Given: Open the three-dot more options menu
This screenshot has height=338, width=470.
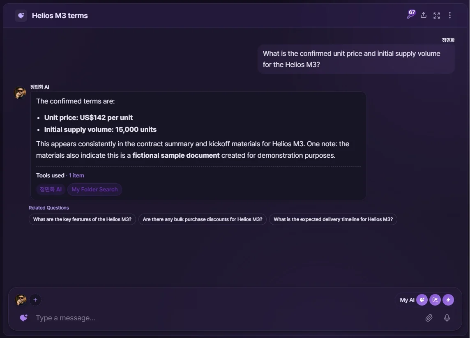Looking at the screenshot, I should 449,15.
